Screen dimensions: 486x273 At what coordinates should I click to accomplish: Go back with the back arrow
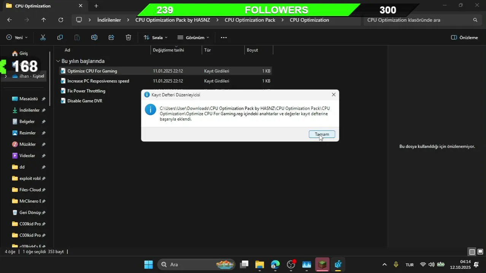click(x=10, y=20)
